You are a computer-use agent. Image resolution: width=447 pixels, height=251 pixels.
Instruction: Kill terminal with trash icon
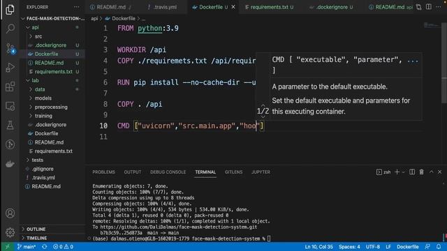point(421,172)
